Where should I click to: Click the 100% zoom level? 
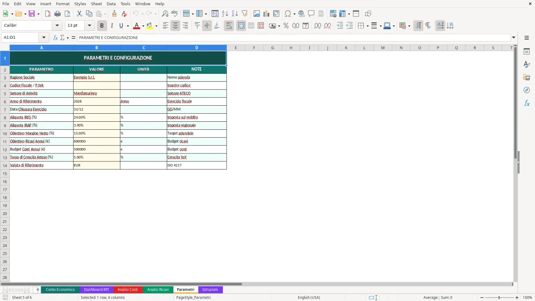point(527,297)
